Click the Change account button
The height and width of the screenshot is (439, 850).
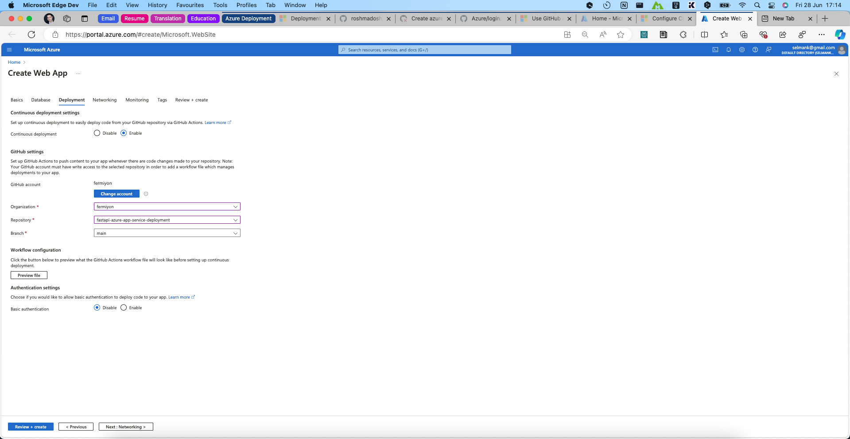click(x=116, y=194)
